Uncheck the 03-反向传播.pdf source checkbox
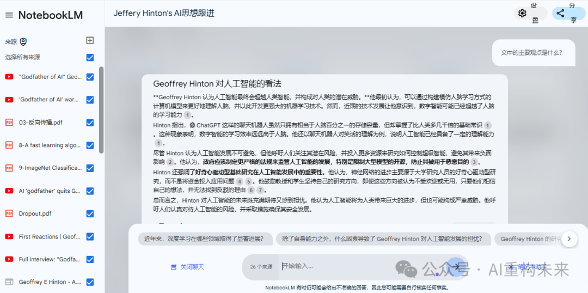Screen dimensions: 588x293 tap(90, 123)
